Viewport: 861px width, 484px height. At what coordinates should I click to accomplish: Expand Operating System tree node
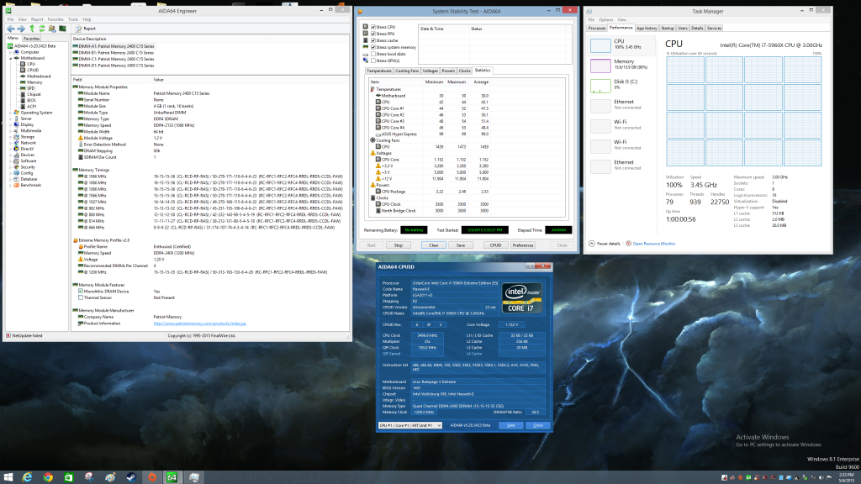[10, 113]
